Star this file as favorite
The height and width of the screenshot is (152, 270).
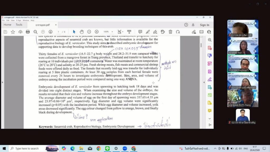(x=13, y=32)
